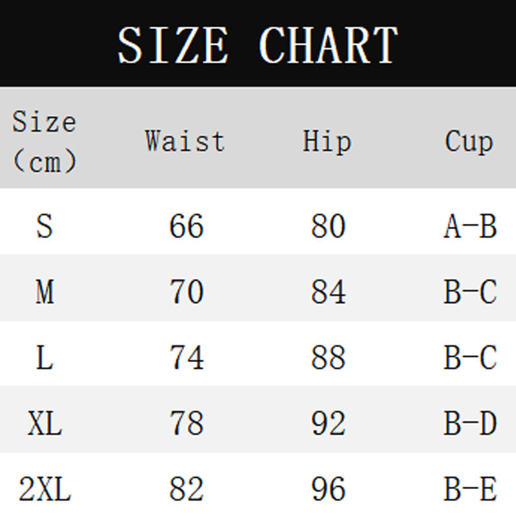Click the Cup column header
Screen dimensions: 516x516
click(469, 141)
